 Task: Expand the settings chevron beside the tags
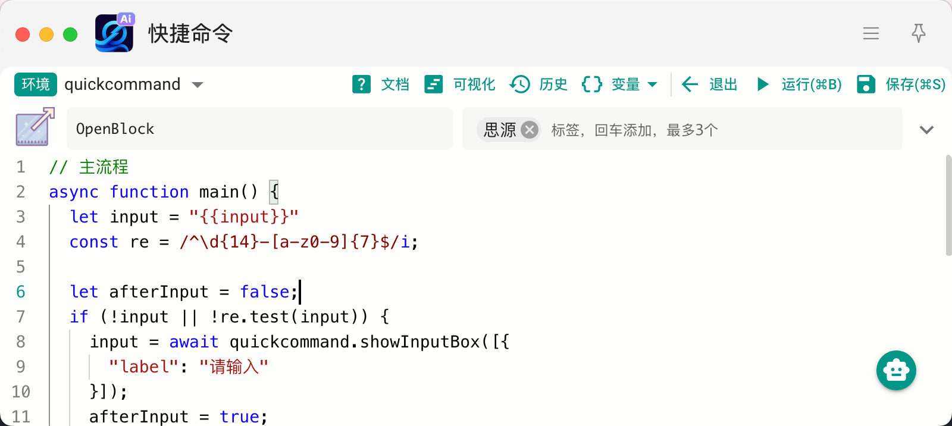[926, 130]
